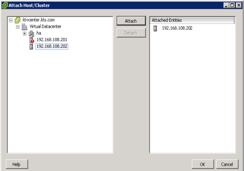The width and height of the screenshot is (244, 171).
Task: Select the Virtual Datacenter label in the tree
Action: (x=46, y=26)
